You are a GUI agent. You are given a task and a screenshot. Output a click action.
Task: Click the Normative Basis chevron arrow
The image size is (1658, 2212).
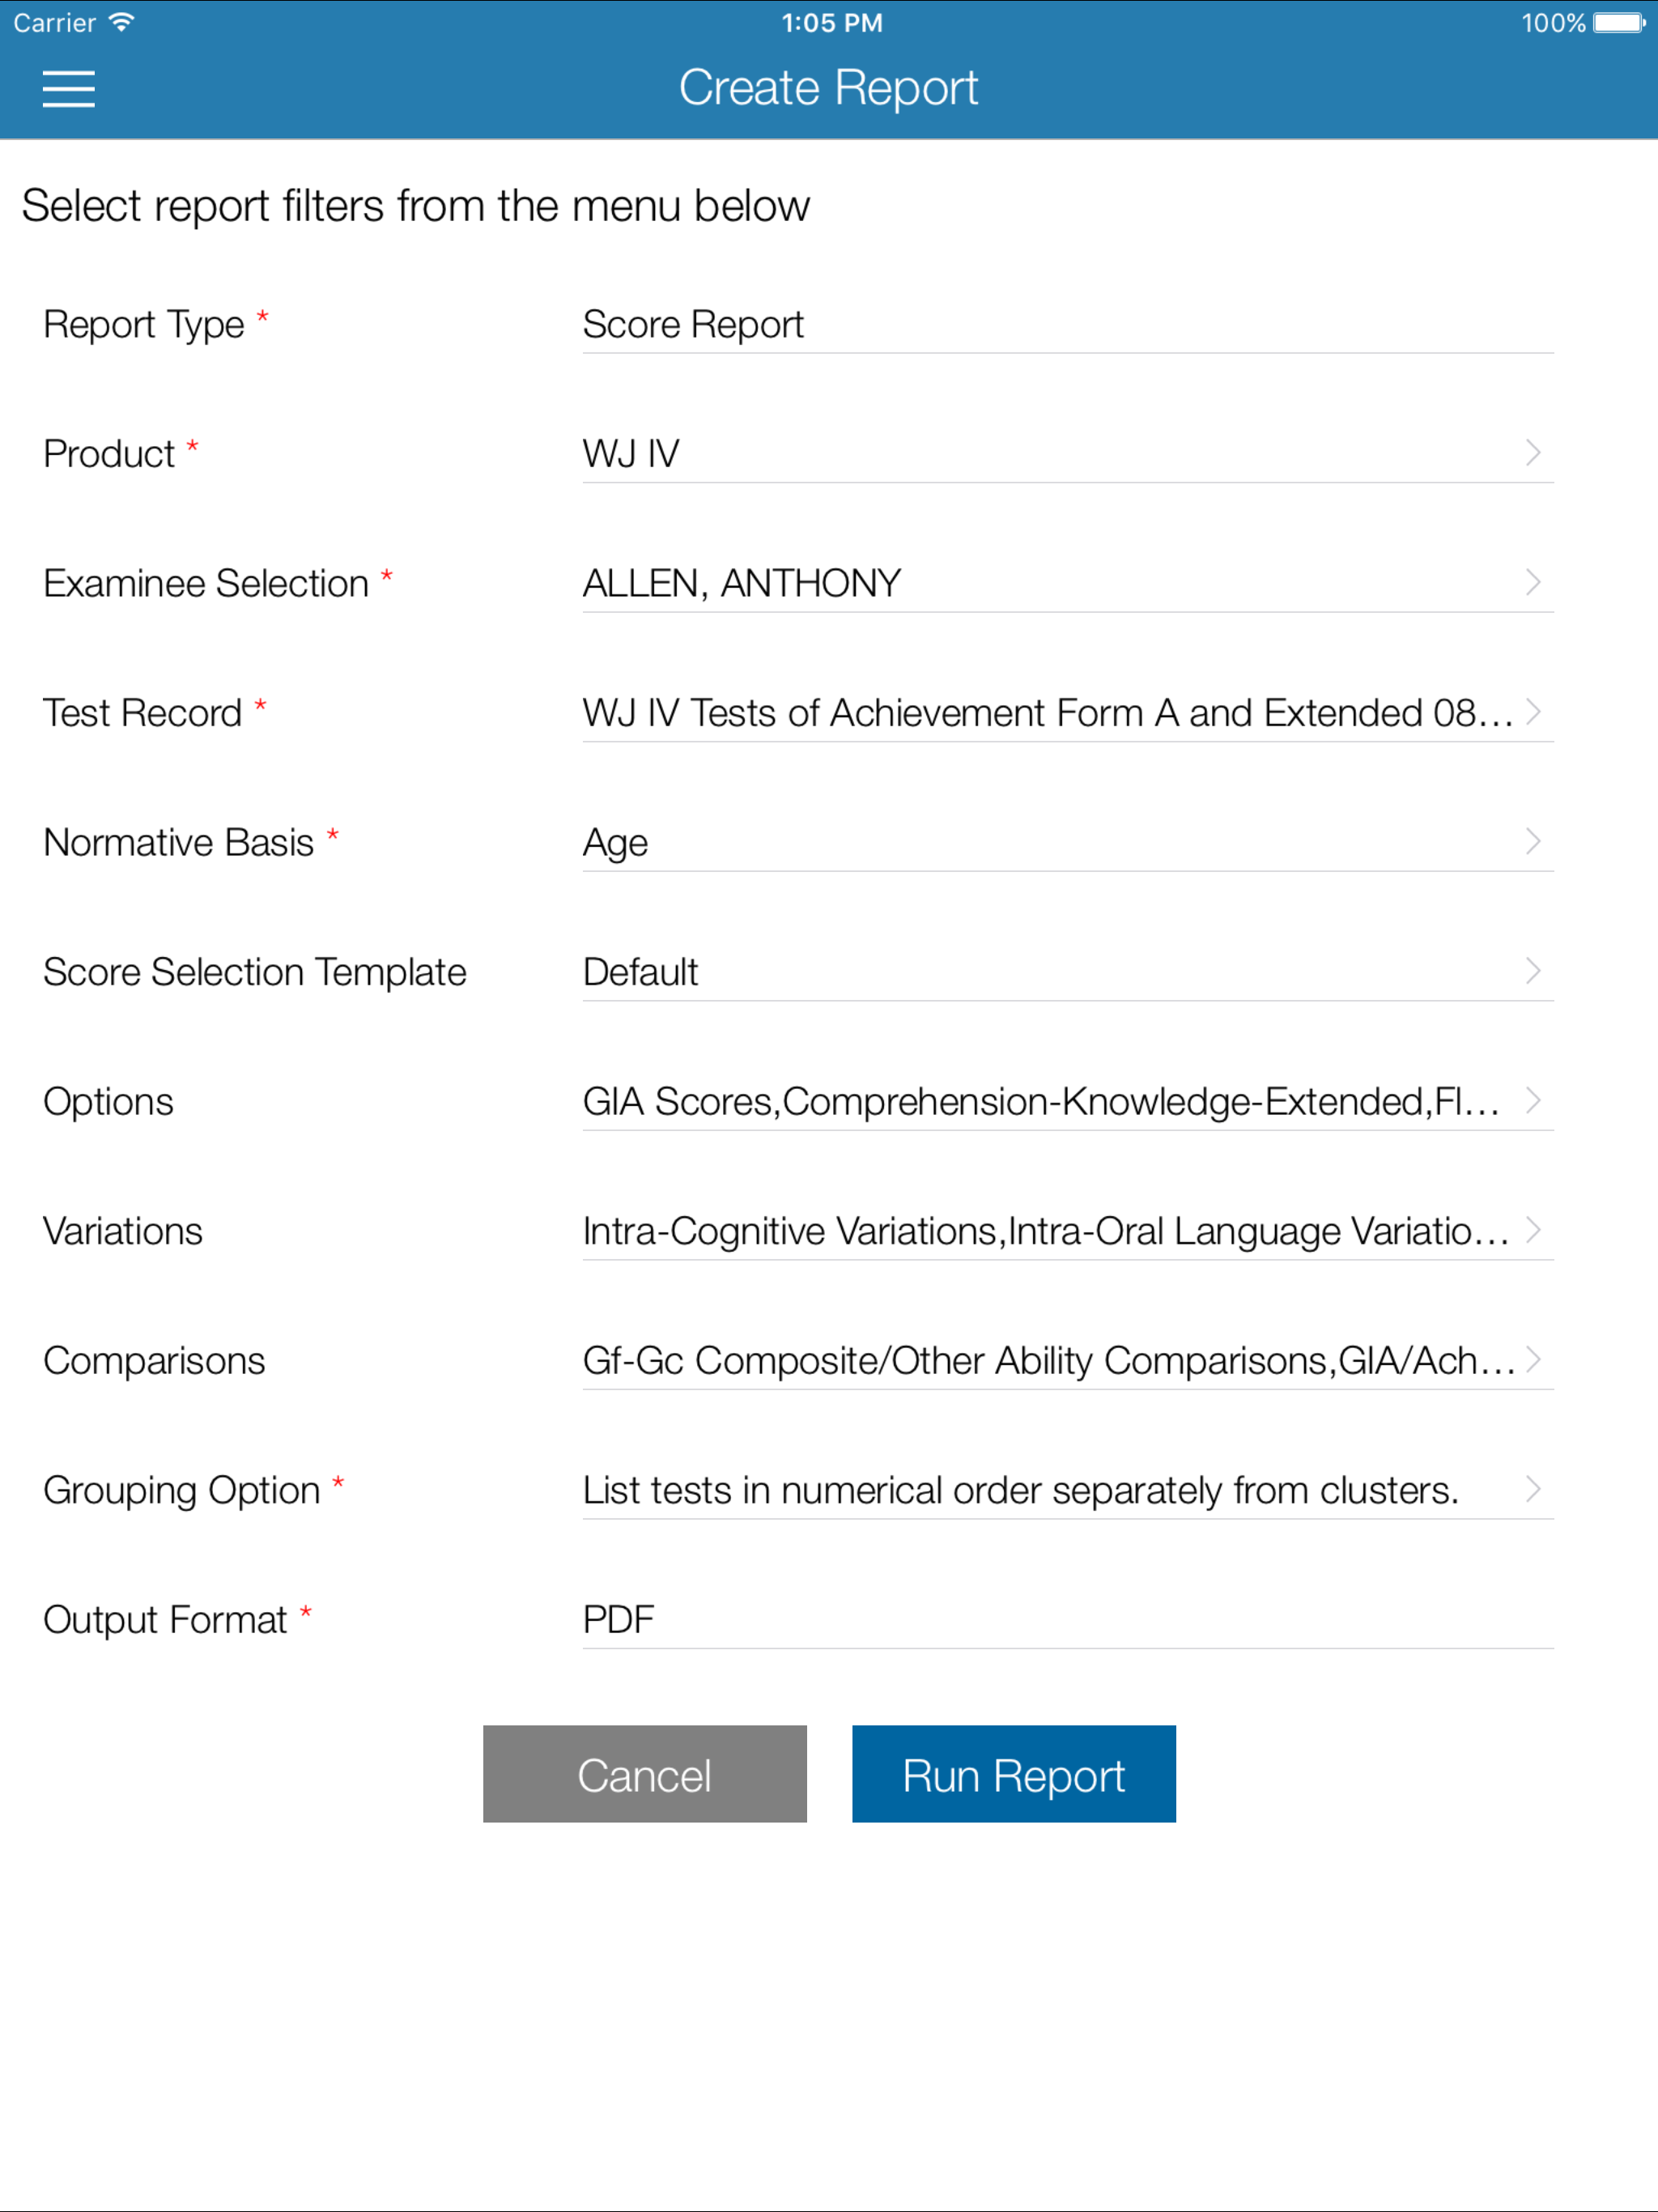pyautogui.click(x=1532, y=841)
